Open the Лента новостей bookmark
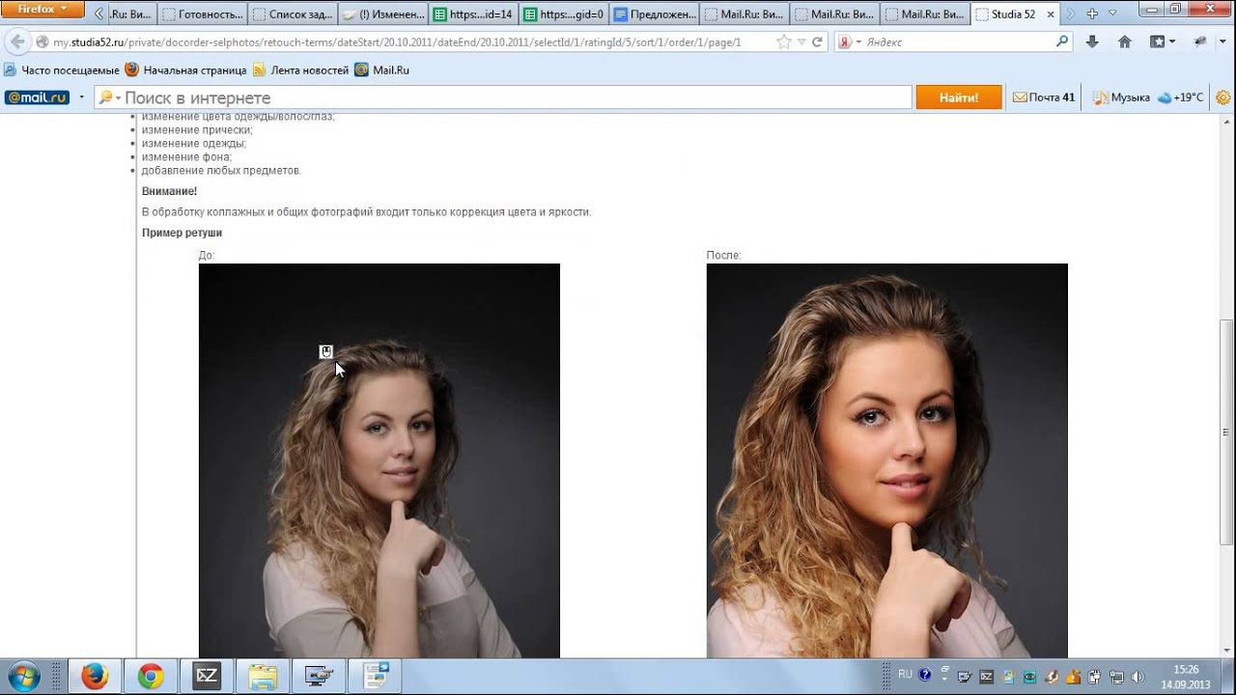 [x=300, y=70]
